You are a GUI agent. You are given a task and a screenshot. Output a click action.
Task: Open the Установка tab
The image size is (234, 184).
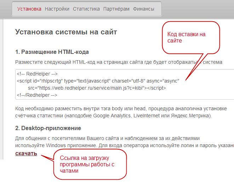click(x=29, y=9)
